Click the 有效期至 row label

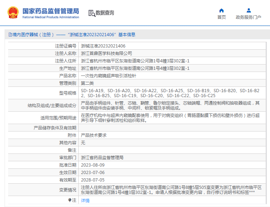click(68, 180)
